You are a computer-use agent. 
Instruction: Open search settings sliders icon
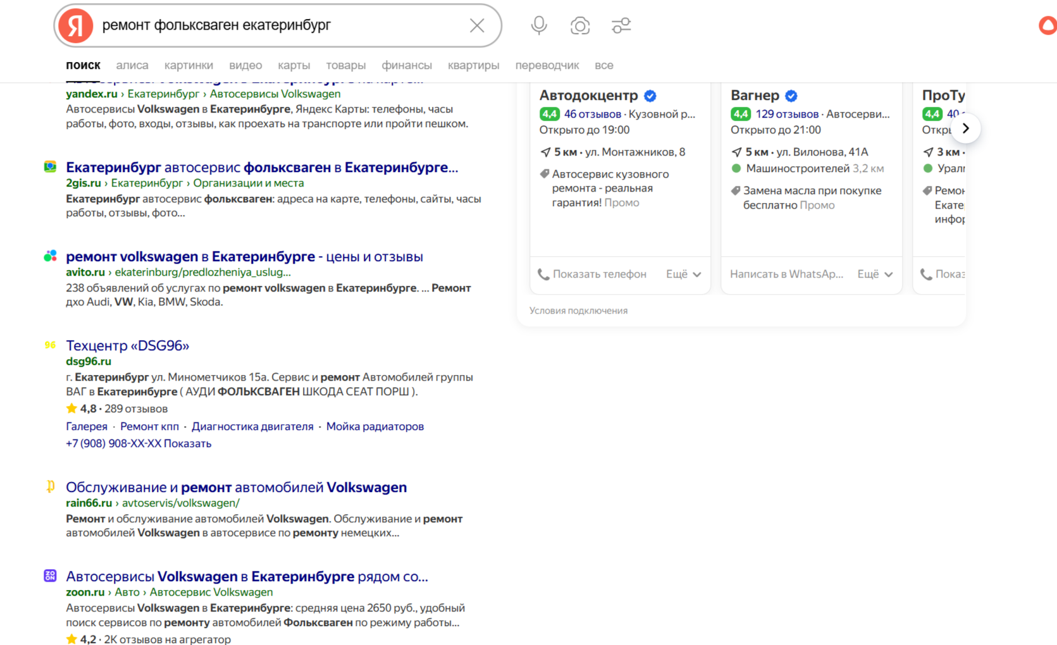(621, 25)
